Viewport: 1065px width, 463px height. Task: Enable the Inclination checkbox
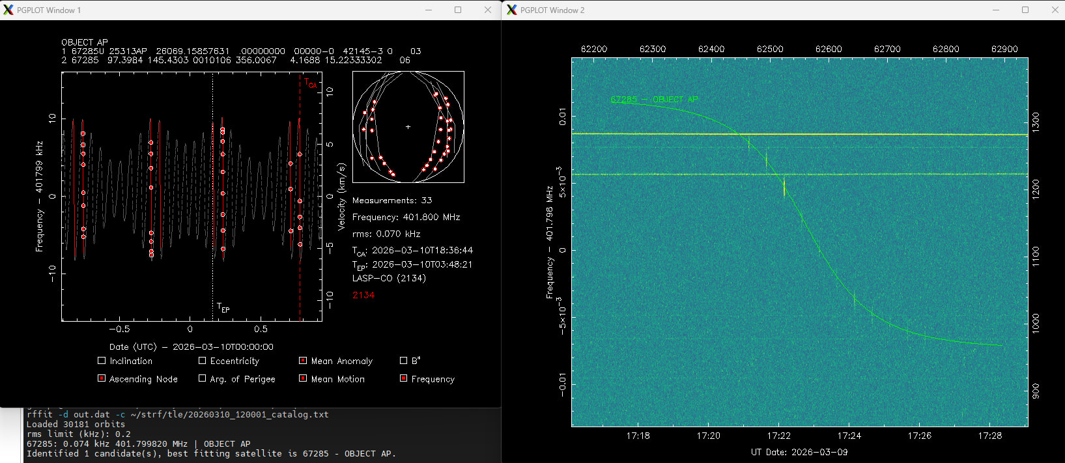pyautogui.click(x=102, y=361)
